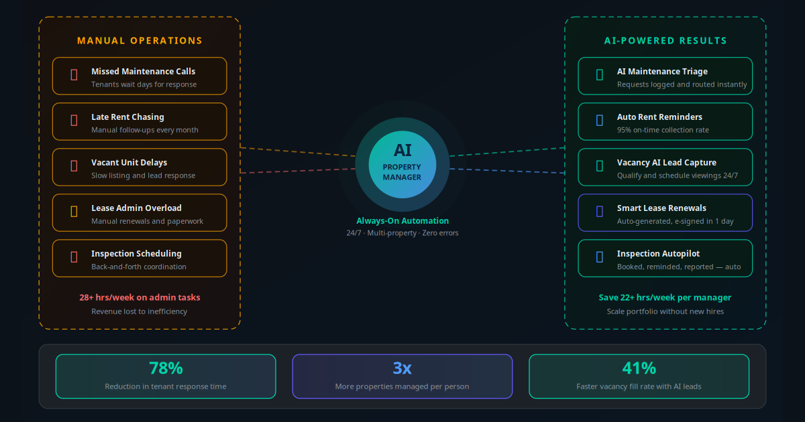The width and height of the screenshot is (805, 422).
Task: Open the 78% tenant response time stat card
Action: click(166, 376)
